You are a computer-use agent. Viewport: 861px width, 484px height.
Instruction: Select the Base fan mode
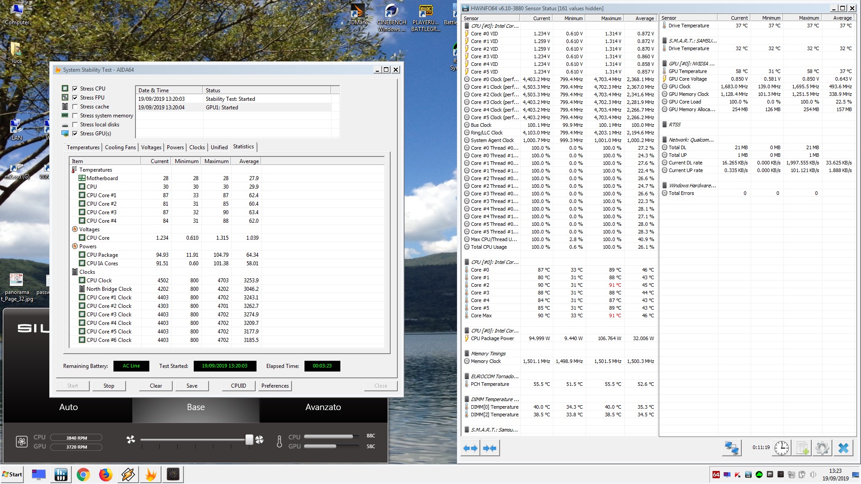[x=196, y=407]
